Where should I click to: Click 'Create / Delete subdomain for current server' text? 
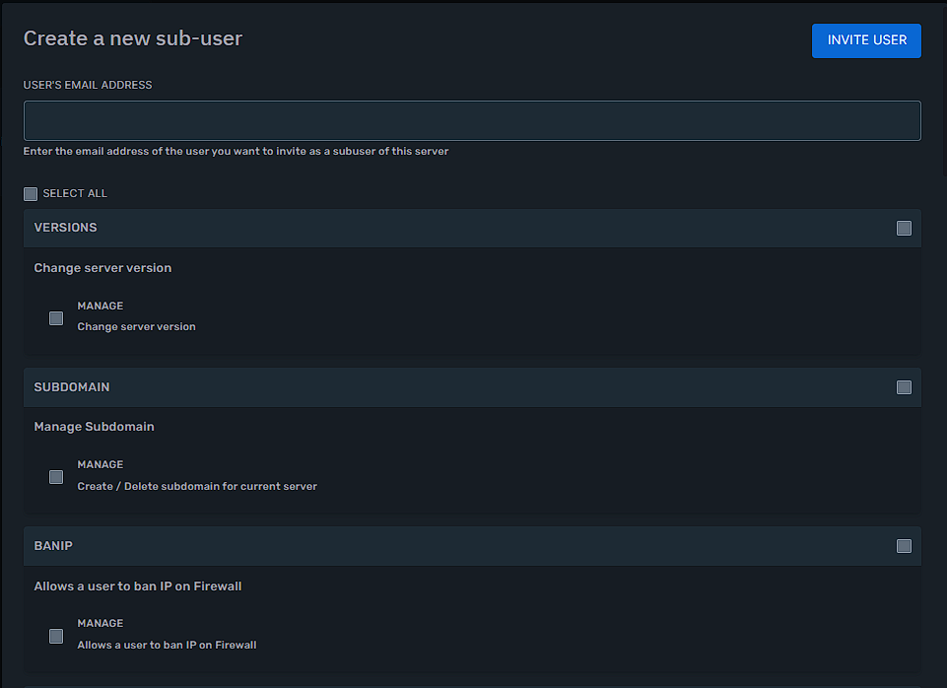point(197,487)
